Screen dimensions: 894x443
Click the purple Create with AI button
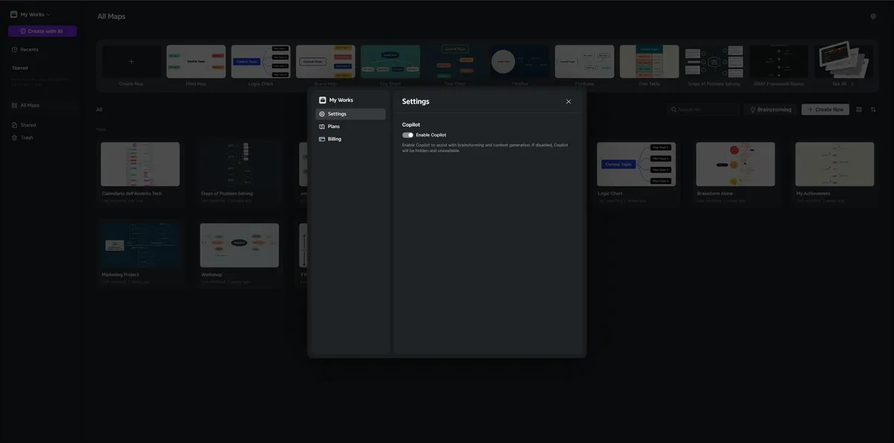(x=42, y=31)
